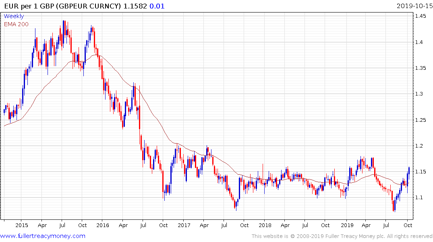The width and height of the screenshot is (433, 242).
Task: Click the 2018 x-axis label
Action: pos(265,225)
